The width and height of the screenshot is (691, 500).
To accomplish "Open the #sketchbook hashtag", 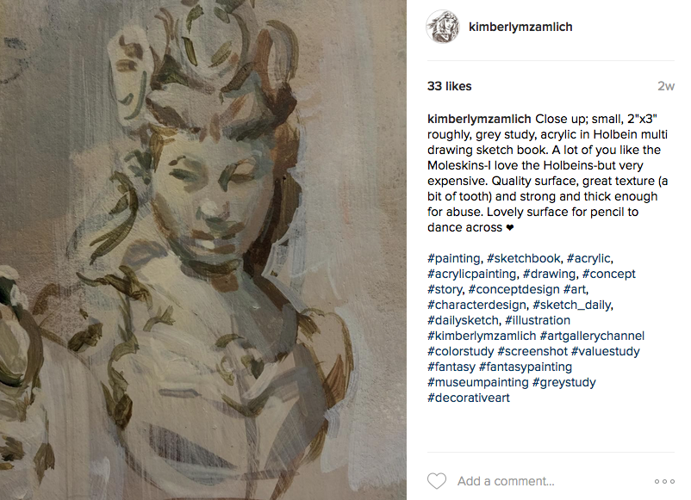I will 524,258.
